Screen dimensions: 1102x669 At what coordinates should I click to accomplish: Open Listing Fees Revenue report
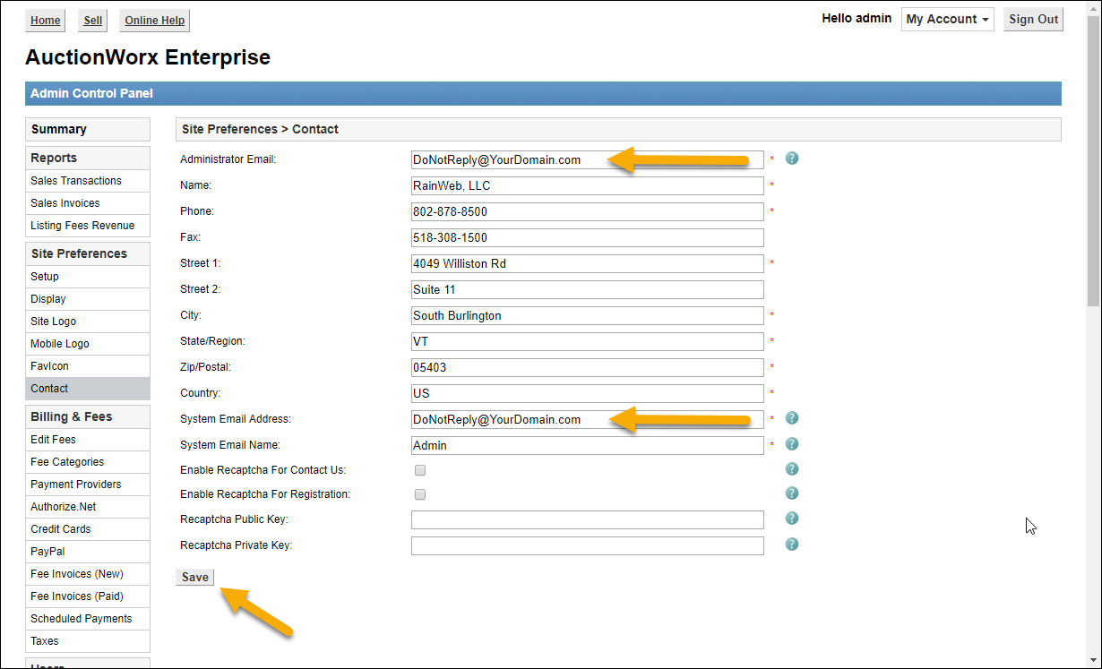click(x=88, y=226)
